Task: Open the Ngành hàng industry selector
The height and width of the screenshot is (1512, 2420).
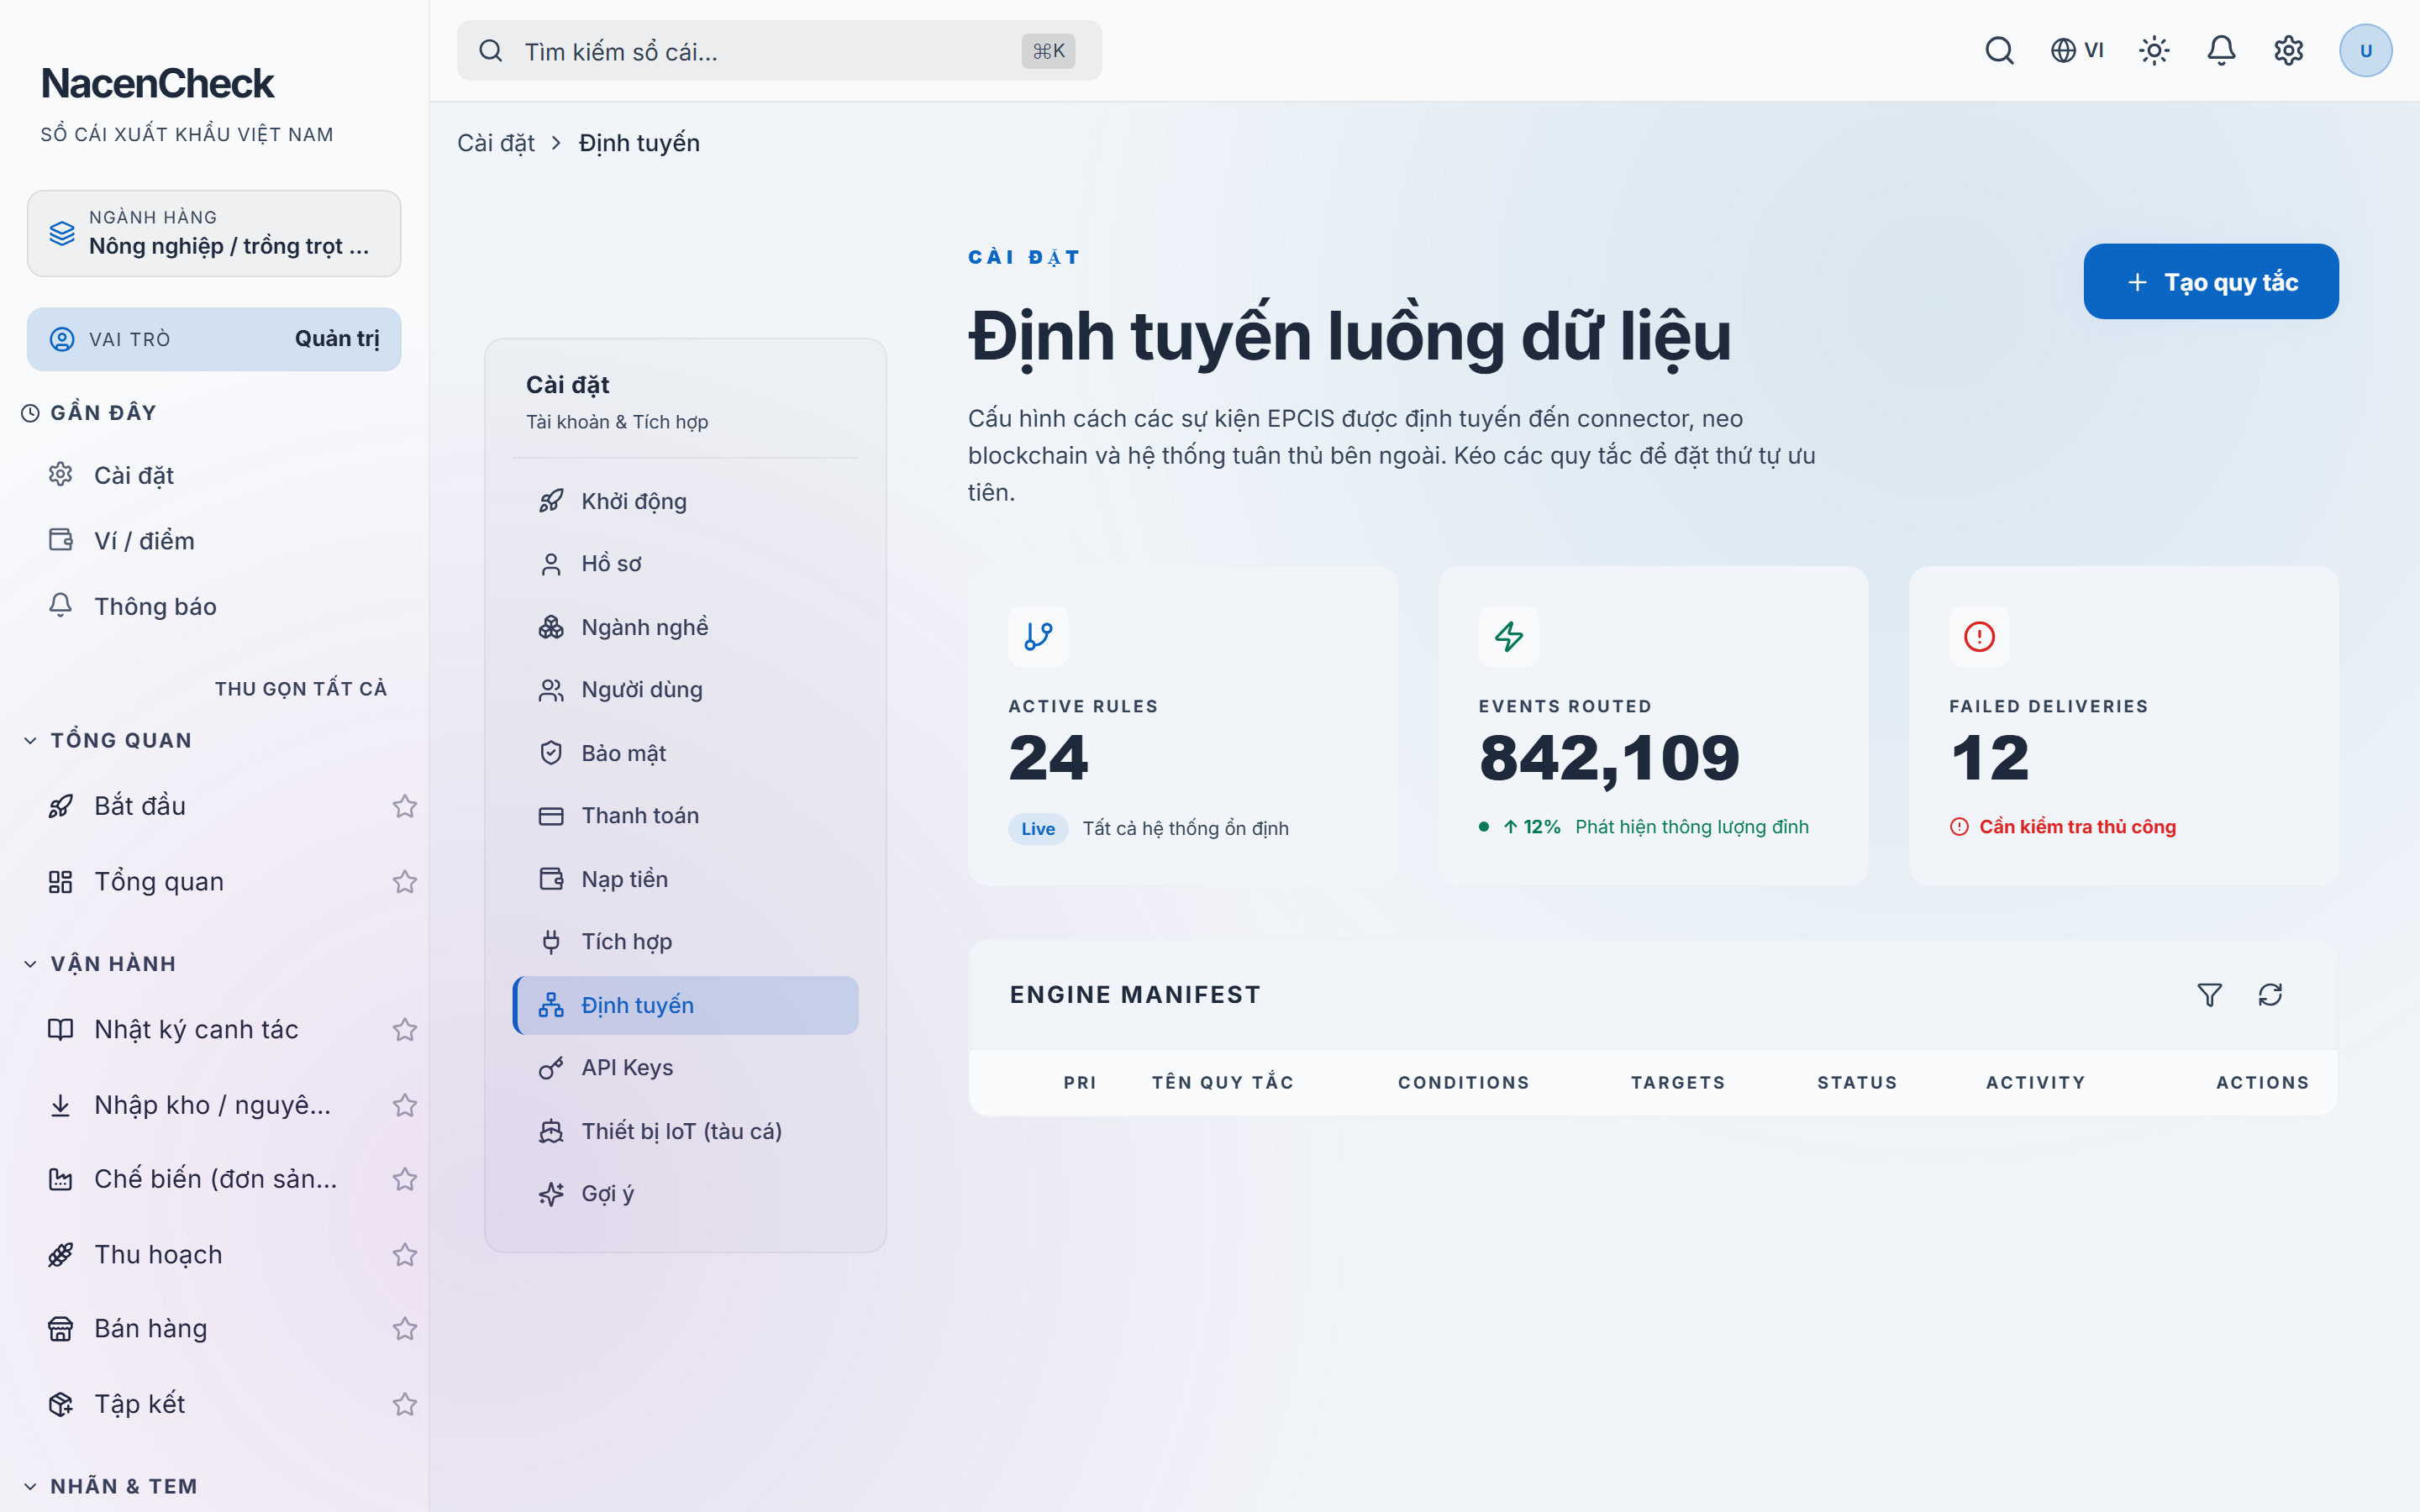Action: [x=214, y=233]
